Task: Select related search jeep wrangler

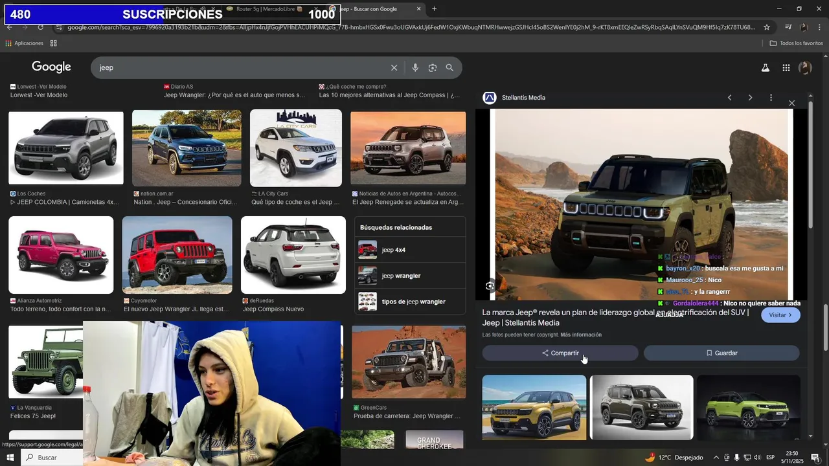Action: click(x=410, y=276)
